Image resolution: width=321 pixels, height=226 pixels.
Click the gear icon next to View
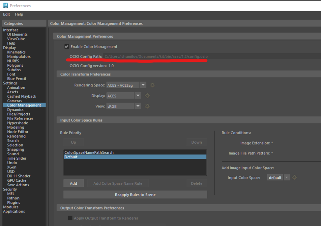[147, 106]
